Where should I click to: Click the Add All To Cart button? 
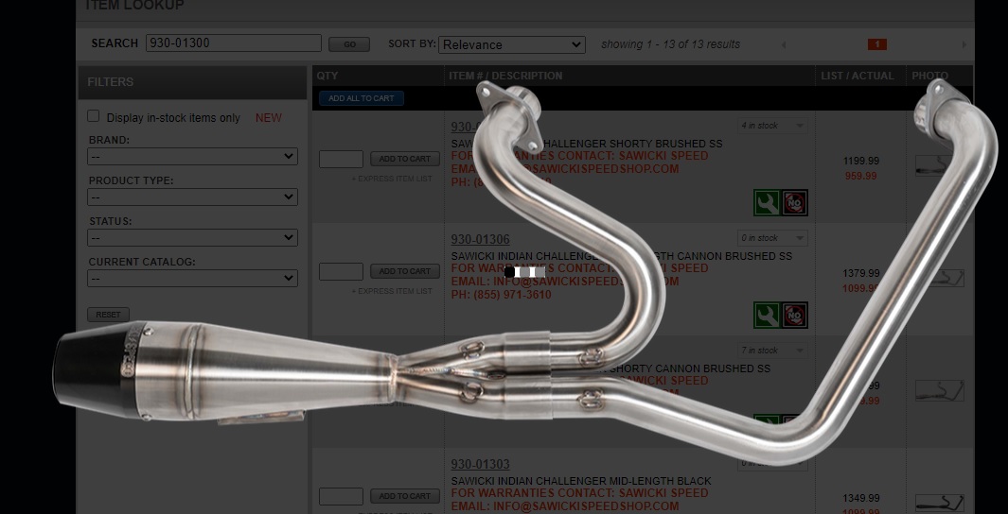362,98
